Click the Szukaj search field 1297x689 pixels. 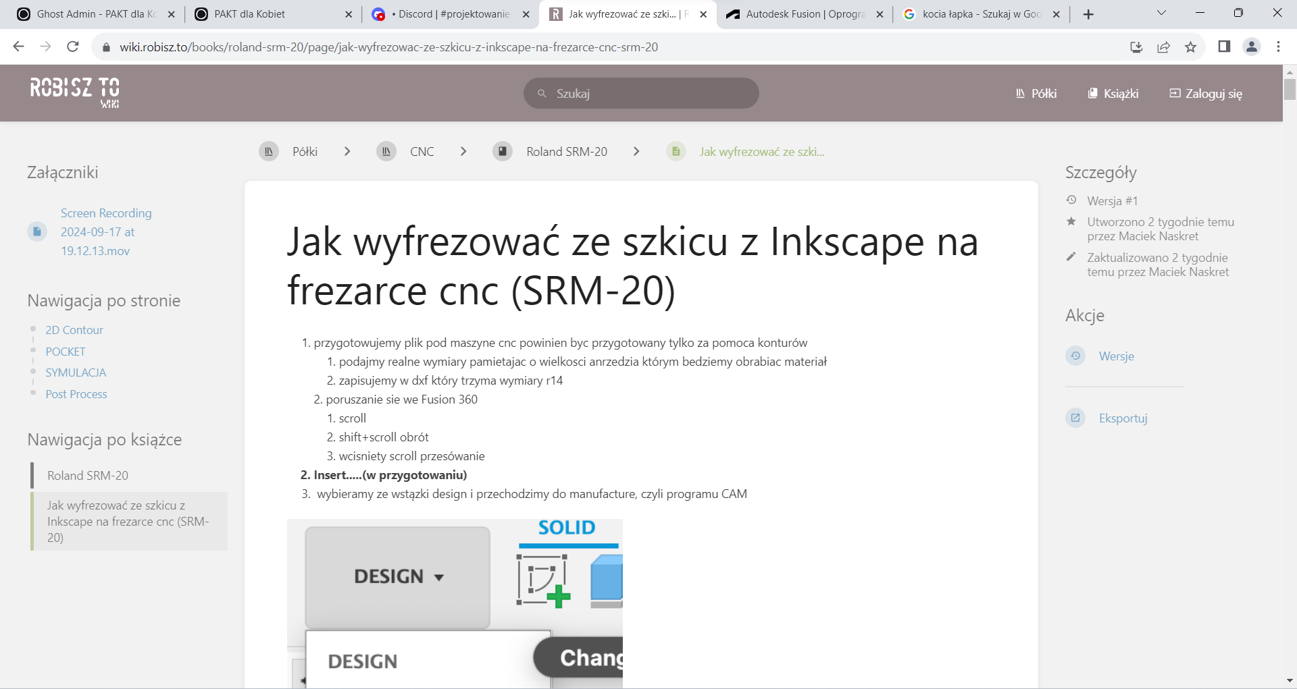641,93
